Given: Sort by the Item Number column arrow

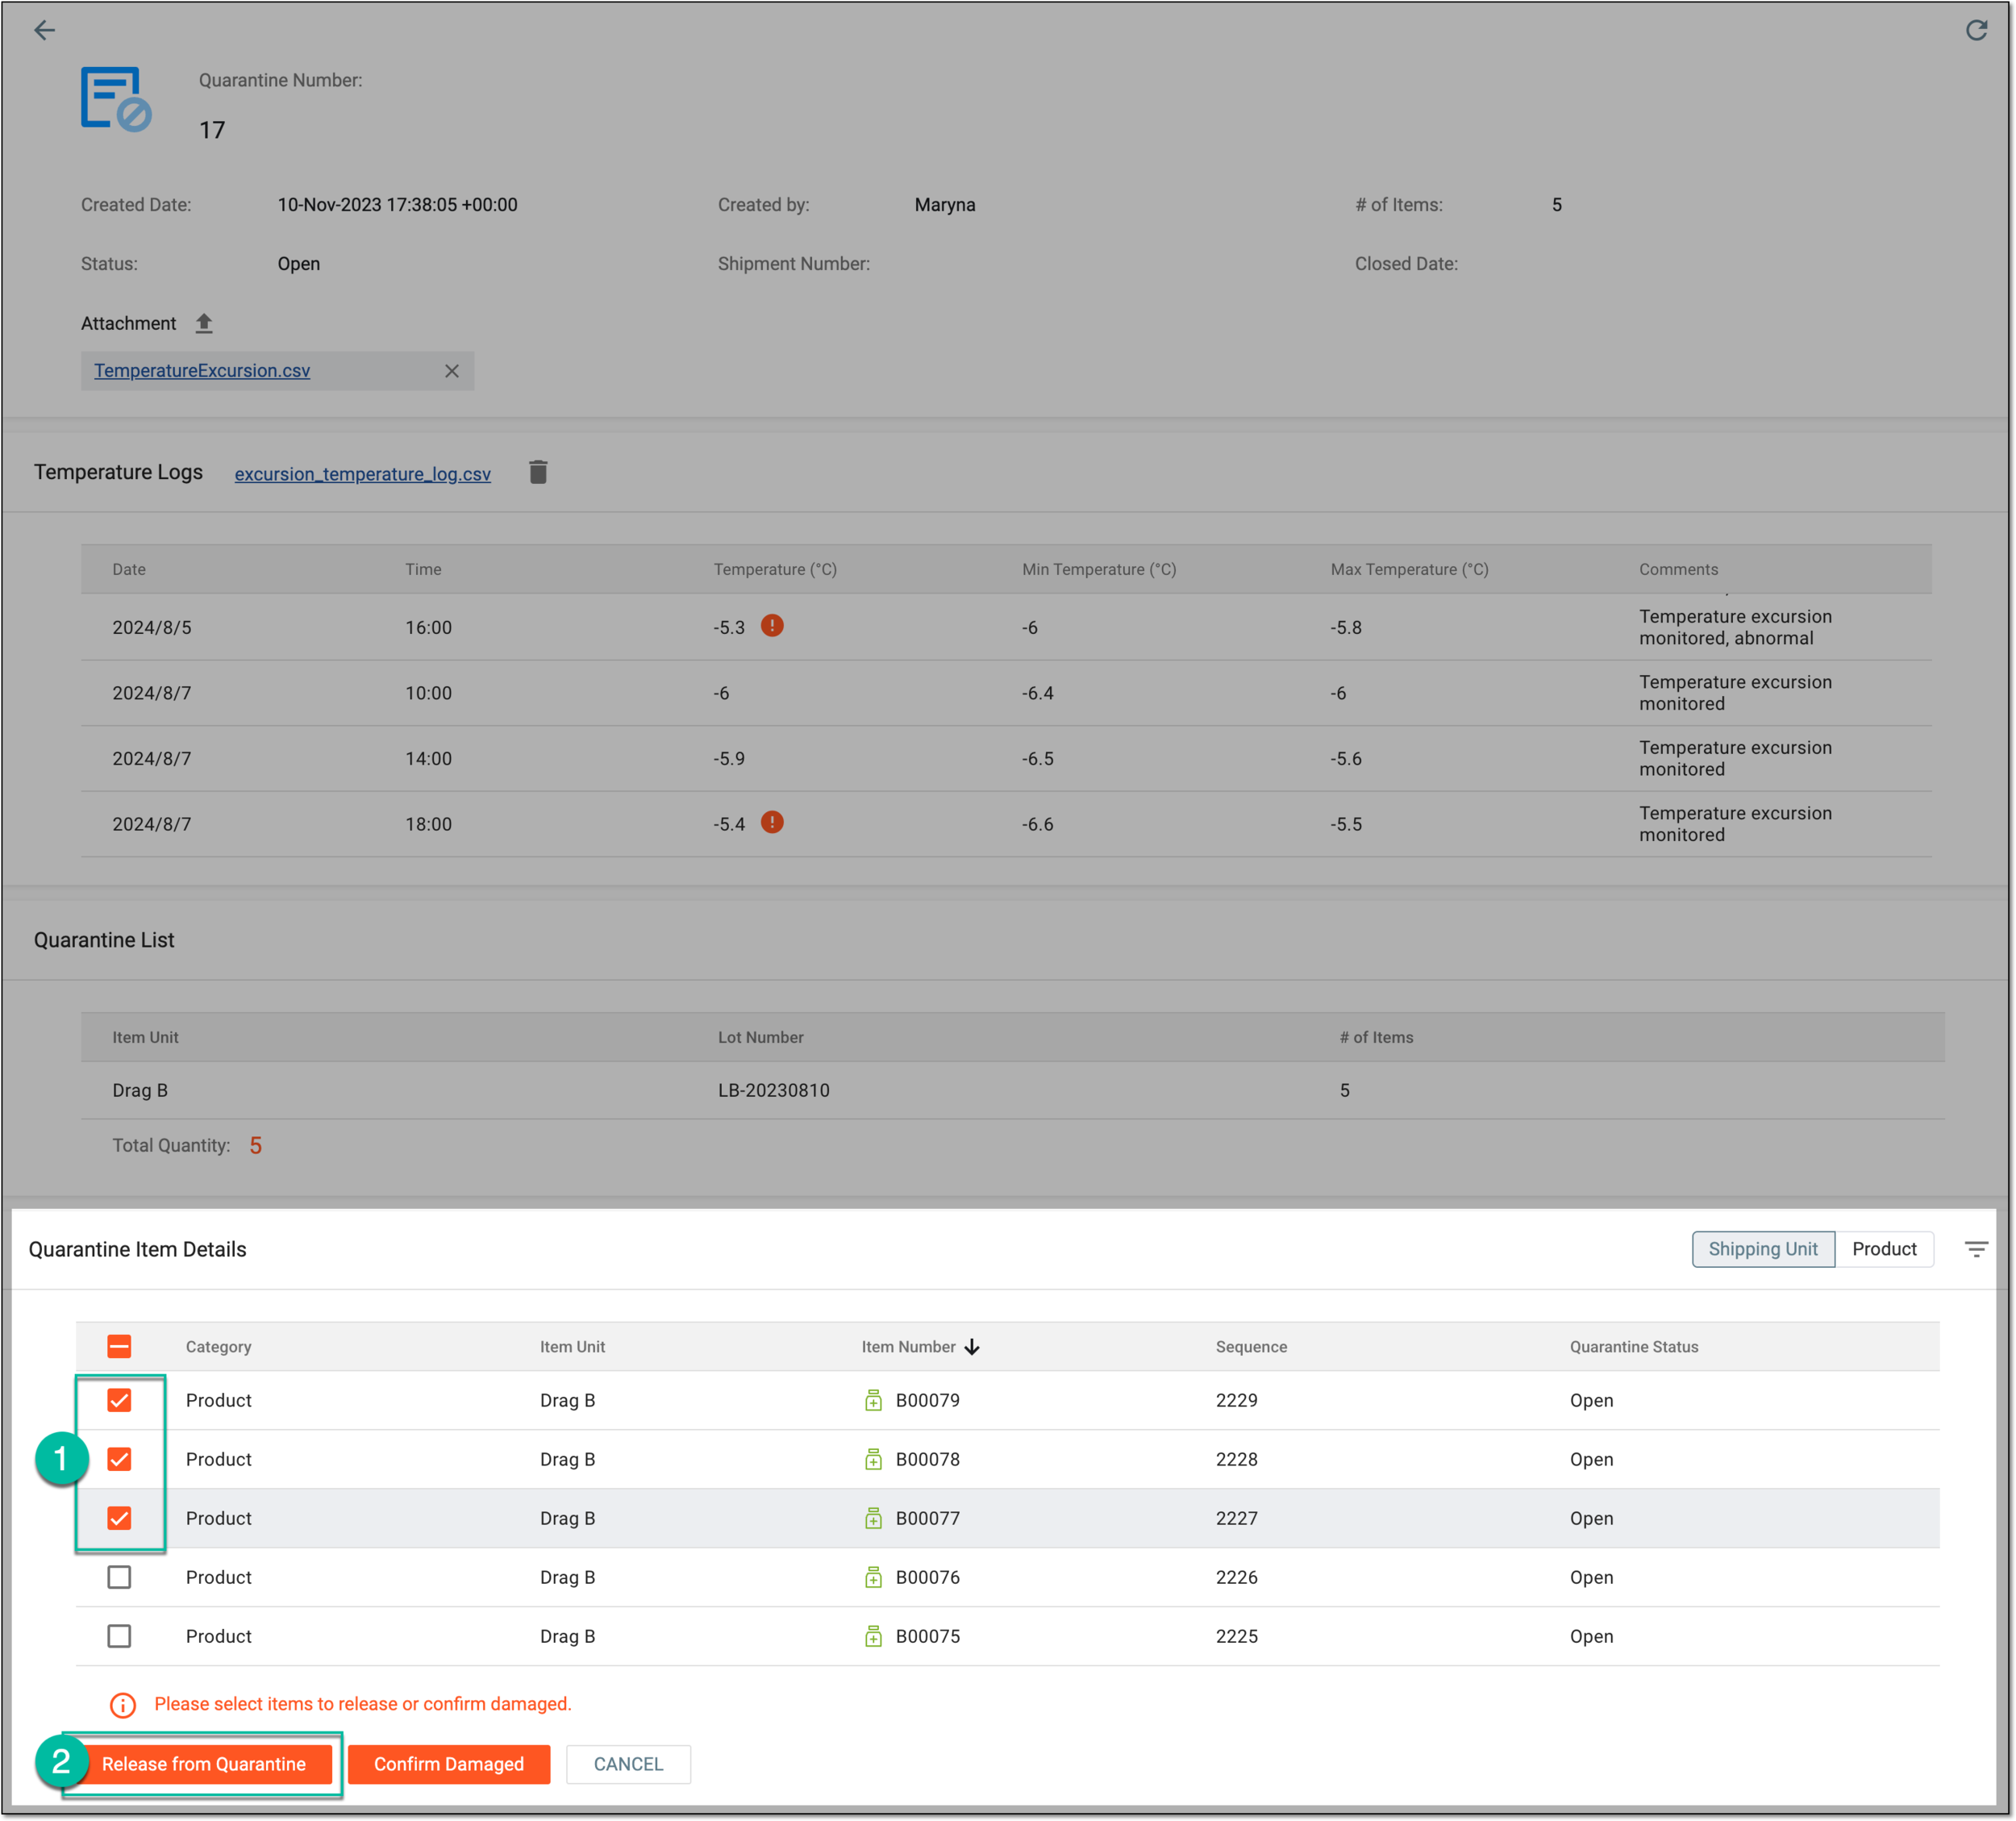Looking at the screenshot, I should tap(972, 1347).
